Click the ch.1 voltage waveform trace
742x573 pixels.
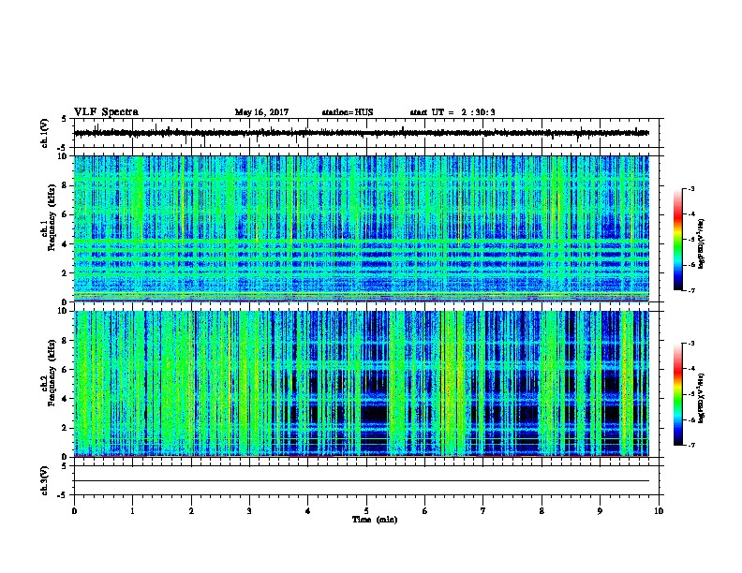(x=362, y=133)
